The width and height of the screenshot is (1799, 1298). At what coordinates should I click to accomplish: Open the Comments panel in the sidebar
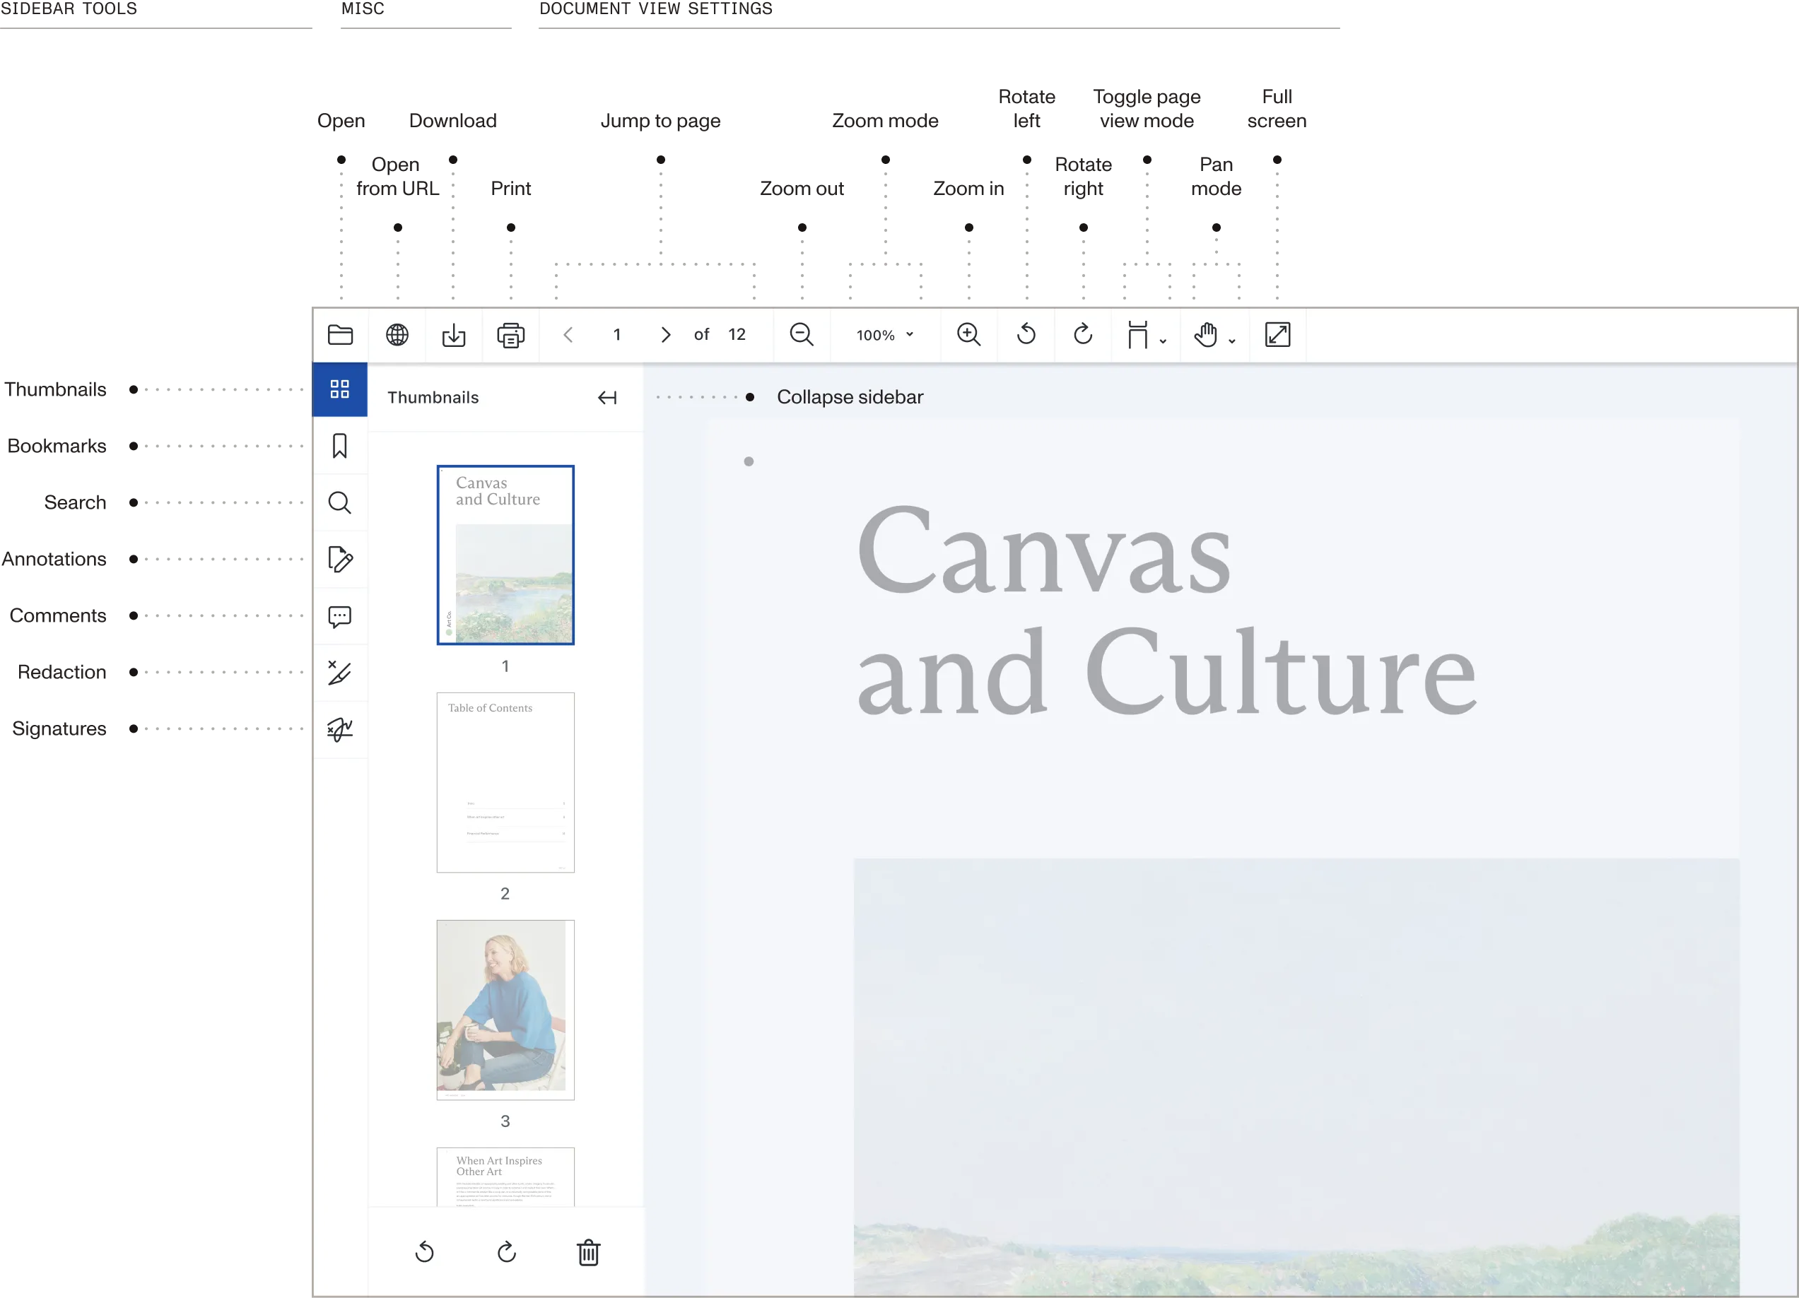click(x=340, y=616)
